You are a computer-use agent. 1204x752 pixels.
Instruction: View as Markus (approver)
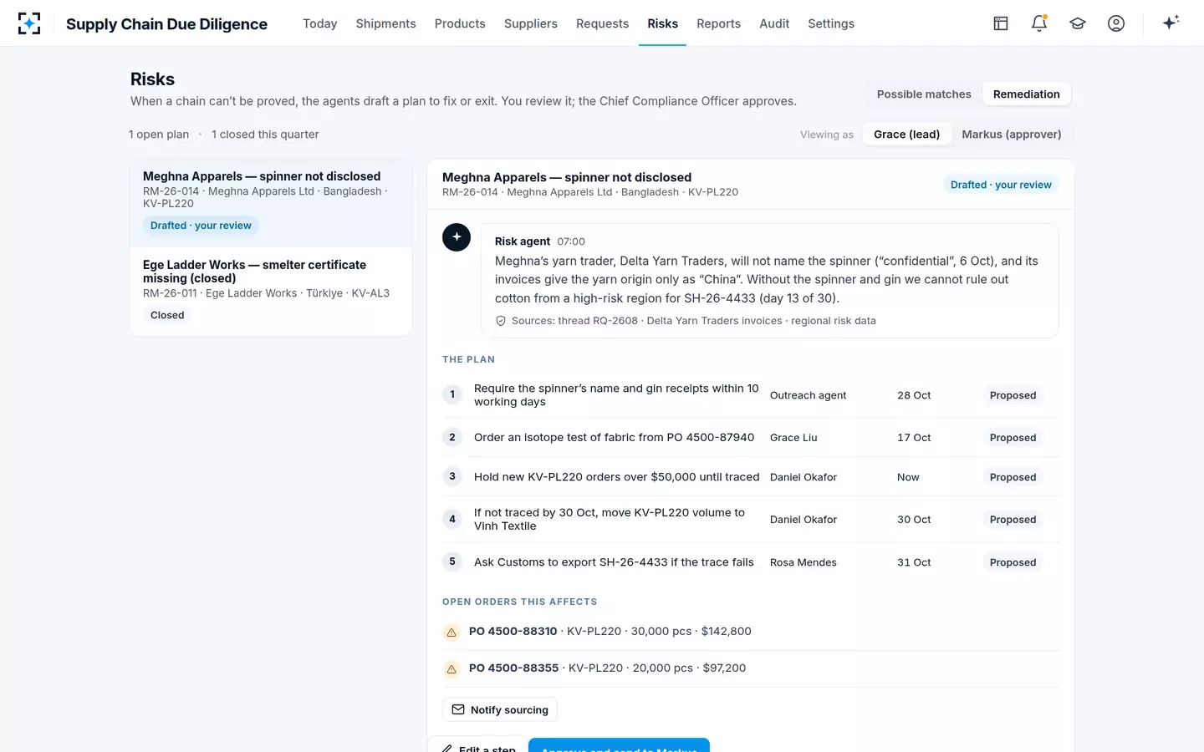[1012, 135]
